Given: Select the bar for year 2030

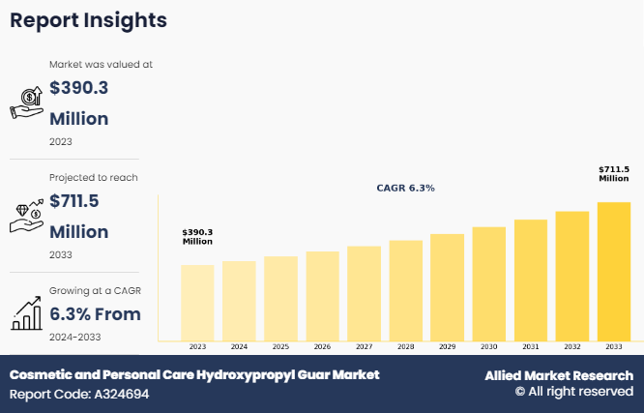Looking at the screenshot, I should point(488,283).
